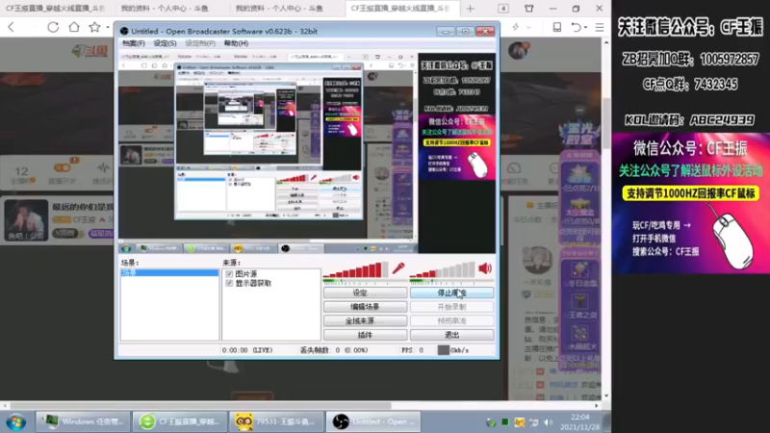Click the browser vertical scrollbar down arrow
This screenshot has width=770, height=433.
[x=606, y=395]
